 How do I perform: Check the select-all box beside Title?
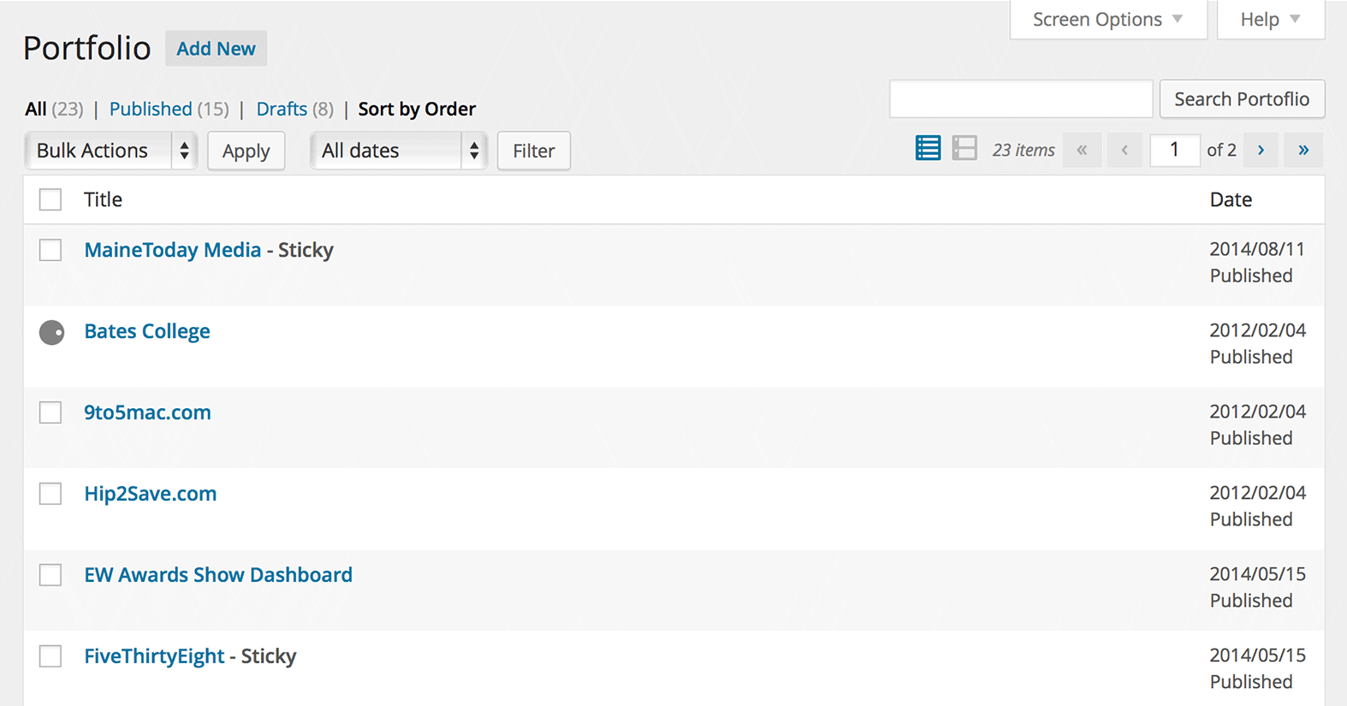(x=50, y=199)
